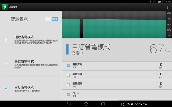172x107 pixels.
Task: Tap the 100% label on graph axis
Action: 169,13
